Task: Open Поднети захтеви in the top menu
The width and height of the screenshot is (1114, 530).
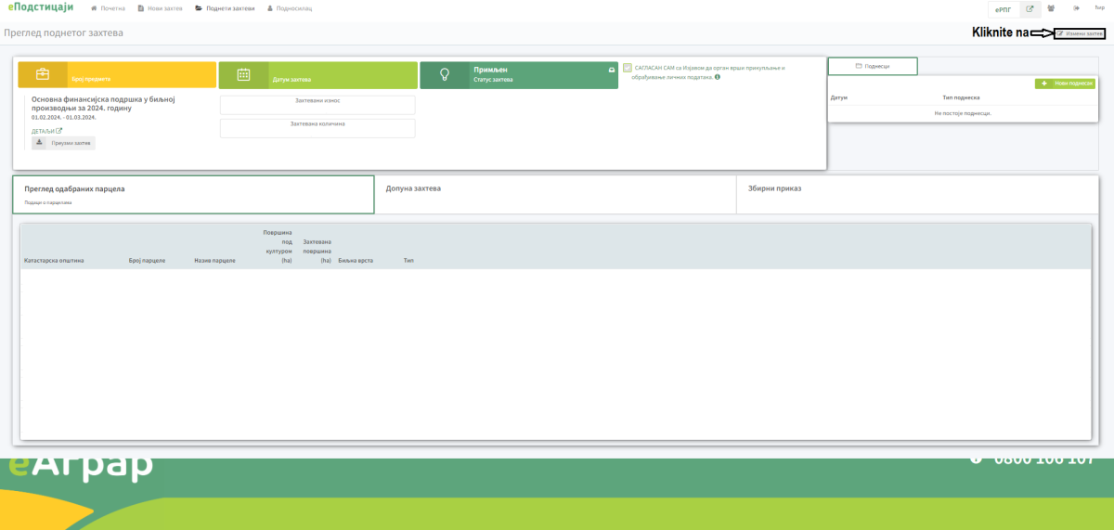Action: click(x=225, y=8)
